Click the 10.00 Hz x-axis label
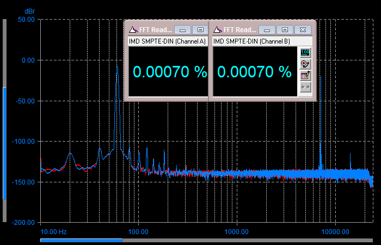Viewport: 381px width, 245px height. (x=53, y=231)
